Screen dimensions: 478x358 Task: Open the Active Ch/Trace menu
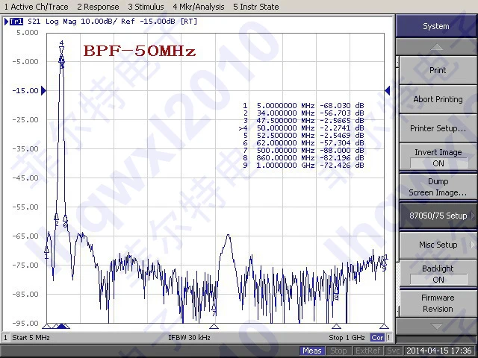pos(36,7)
